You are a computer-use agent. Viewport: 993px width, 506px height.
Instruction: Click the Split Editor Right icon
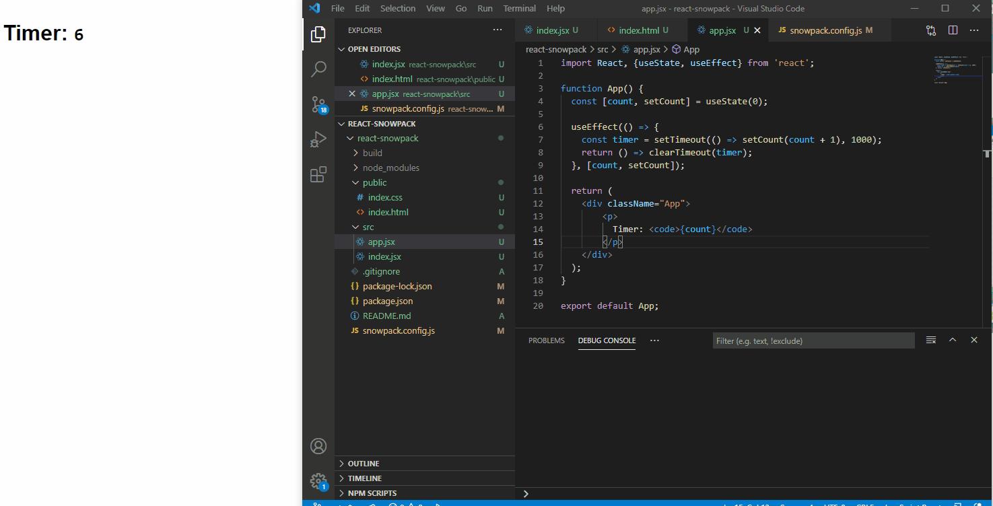[953, 30]
